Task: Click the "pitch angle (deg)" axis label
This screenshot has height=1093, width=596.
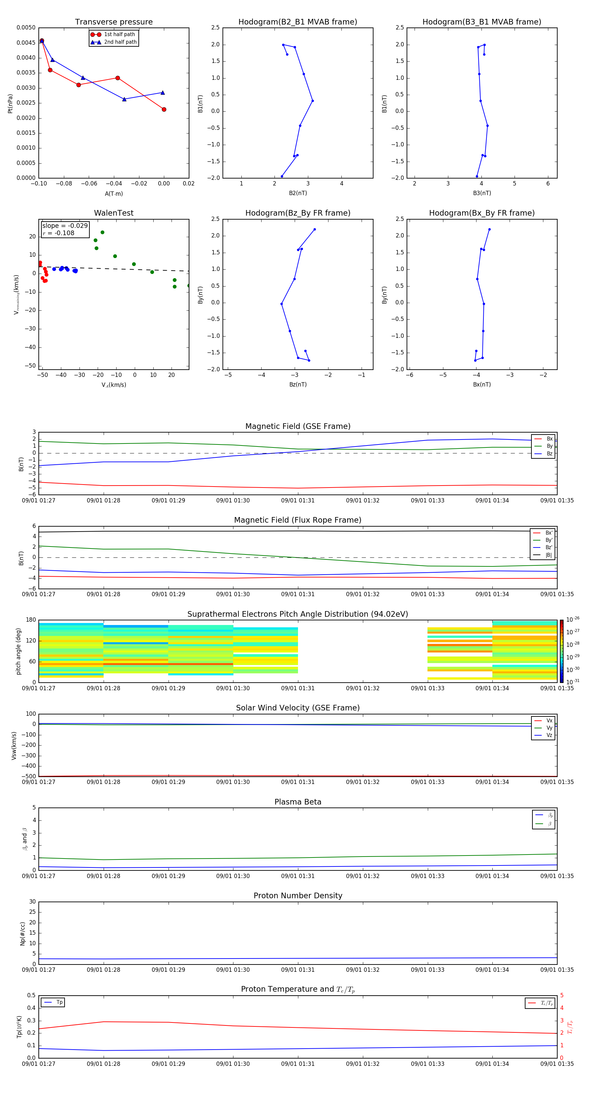Action: tap(18, 651)
